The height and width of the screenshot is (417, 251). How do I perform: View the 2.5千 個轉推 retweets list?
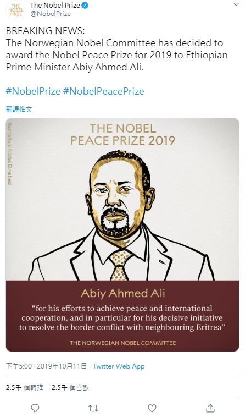click(x=24, y=387)
